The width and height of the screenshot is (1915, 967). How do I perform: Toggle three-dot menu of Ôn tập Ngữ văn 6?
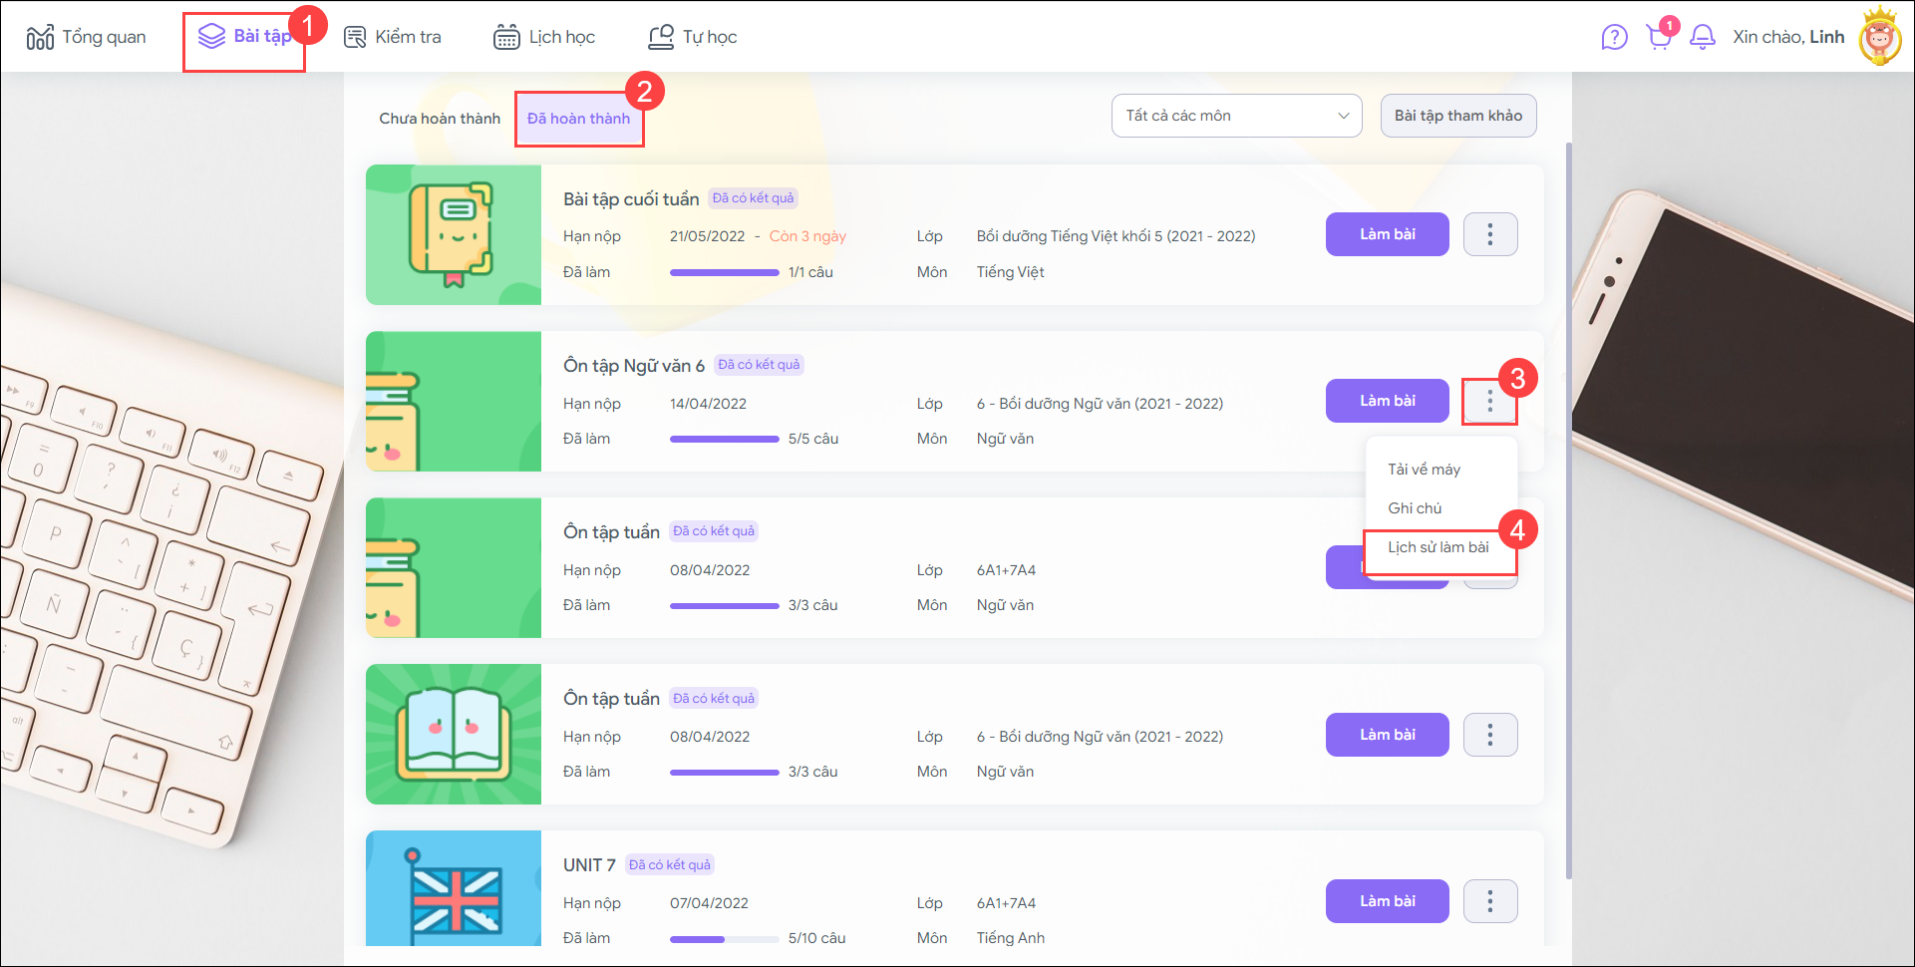pyautogui.click(x=1490, y=401)
